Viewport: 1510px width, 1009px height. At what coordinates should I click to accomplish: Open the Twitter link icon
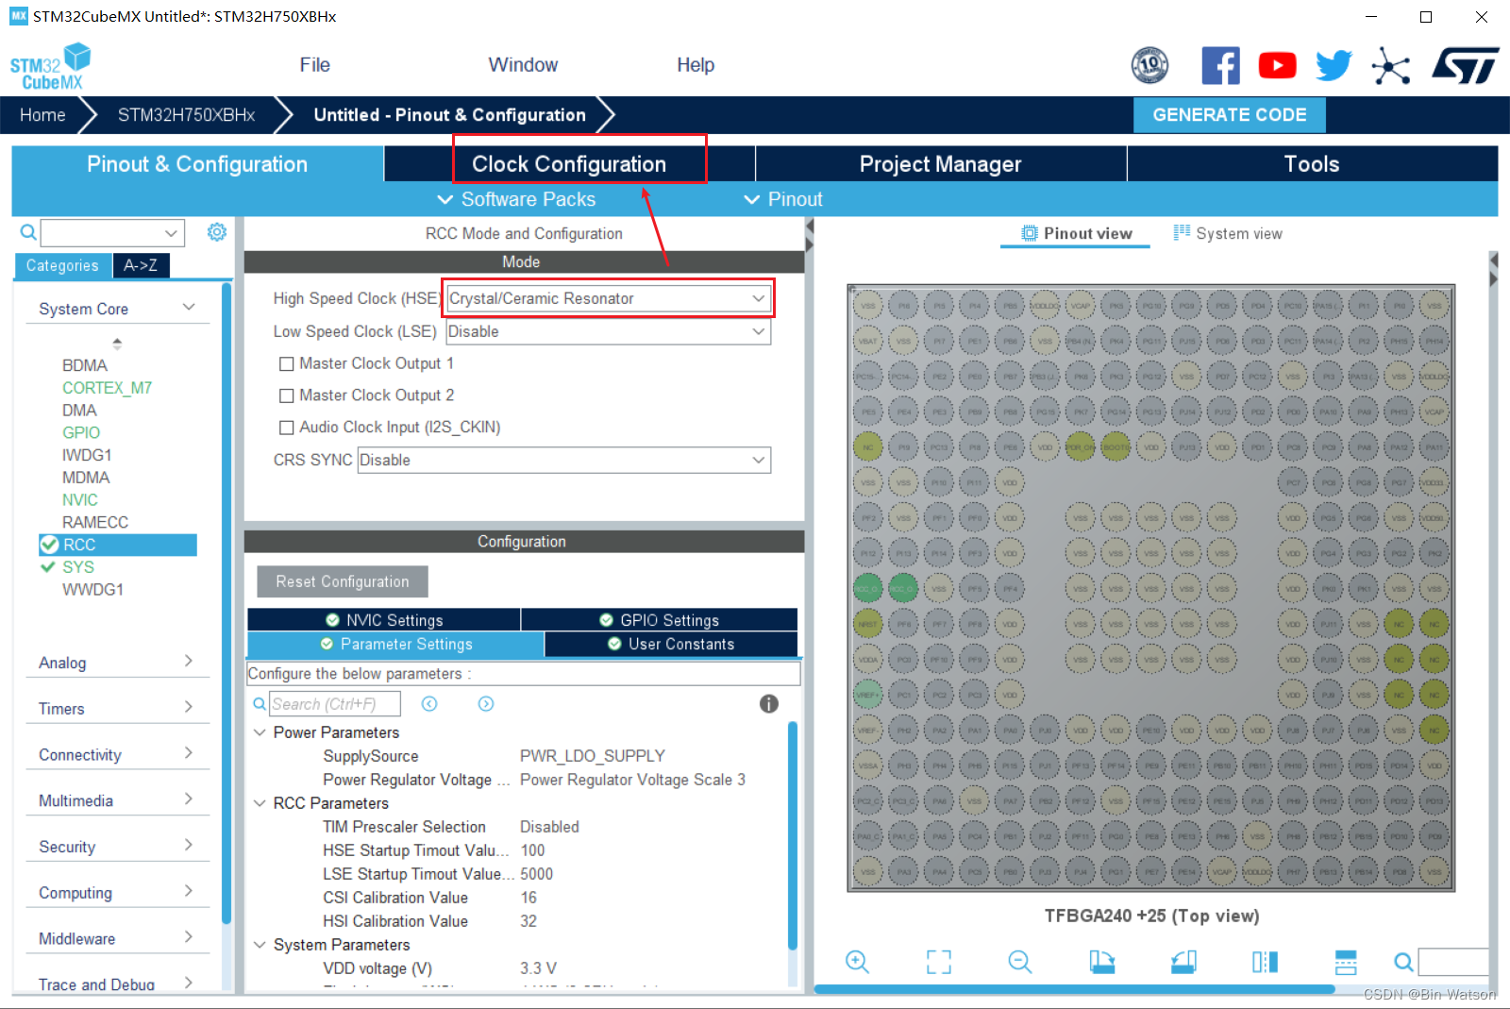[x=1334, y=65]
